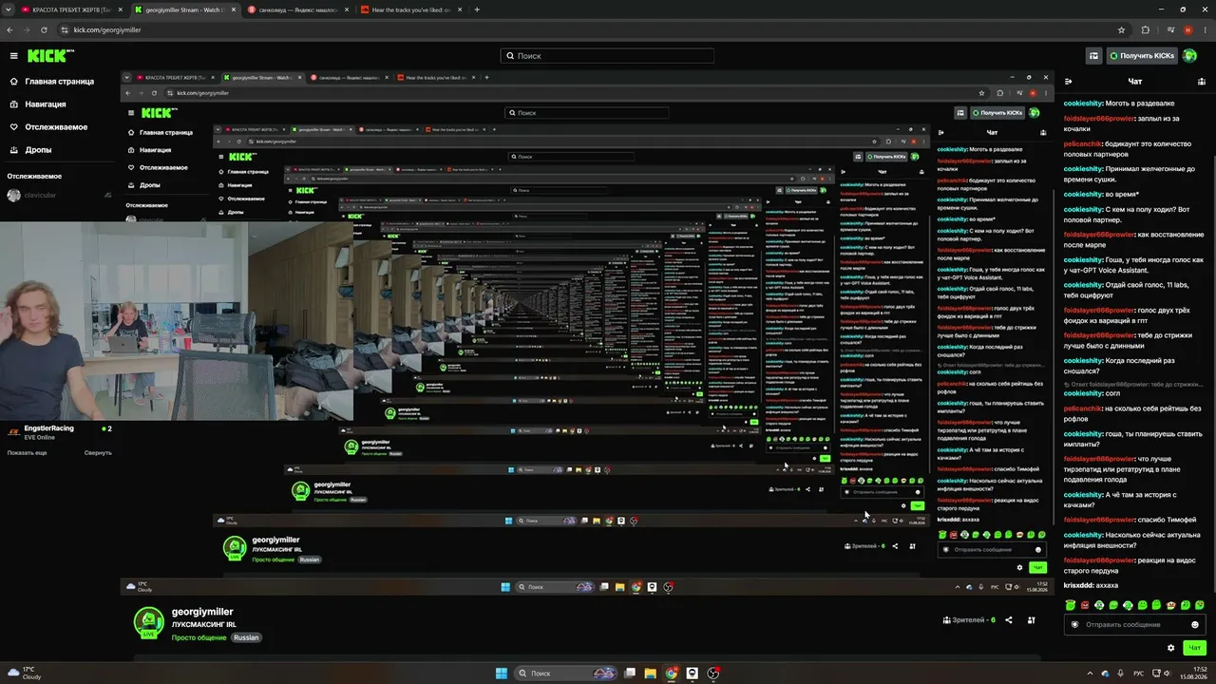Click the Зрителей - 6 viewer count

click(969, 620)
